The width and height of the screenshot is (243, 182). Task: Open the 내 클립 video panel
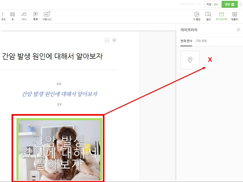(197, 16)
